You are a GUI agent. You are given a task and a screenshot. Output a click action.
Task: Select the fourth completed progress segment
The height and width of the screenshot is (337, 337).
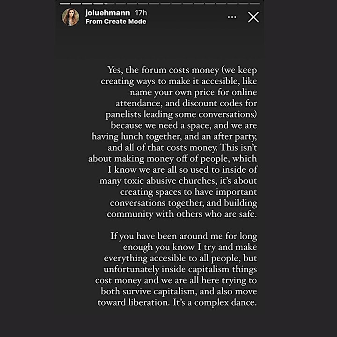[98, 4]
